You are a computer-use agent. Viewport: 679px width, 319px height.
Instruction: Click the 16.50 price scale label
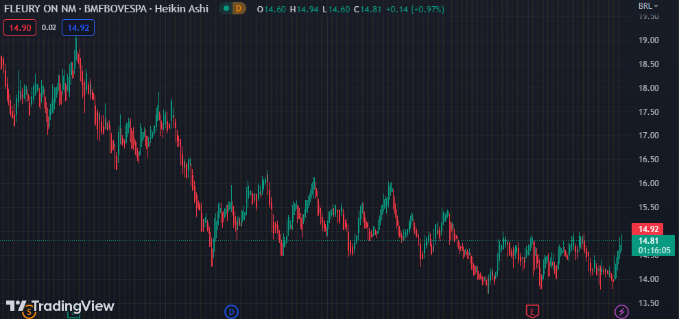click(x=648, y=159)
